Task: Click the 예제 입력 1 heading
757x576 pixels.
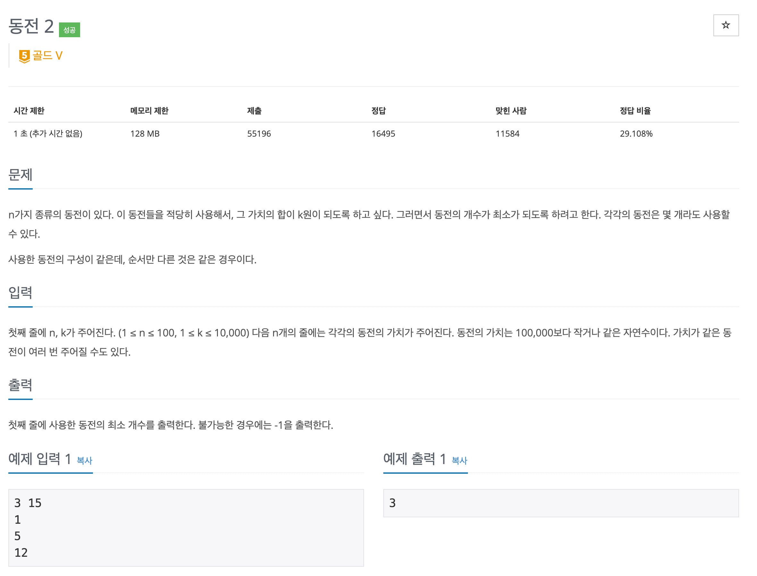Action: point(39,459)
